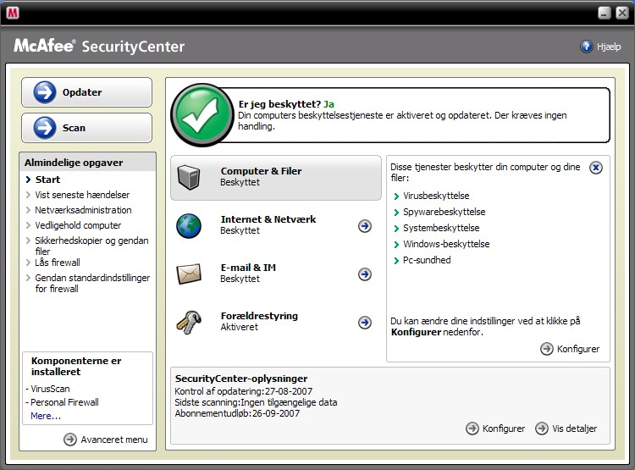635x470 pixels.
Task: Open Vis detaljer for SecurityCenter-oplysninger
Action: click(567, 429)
